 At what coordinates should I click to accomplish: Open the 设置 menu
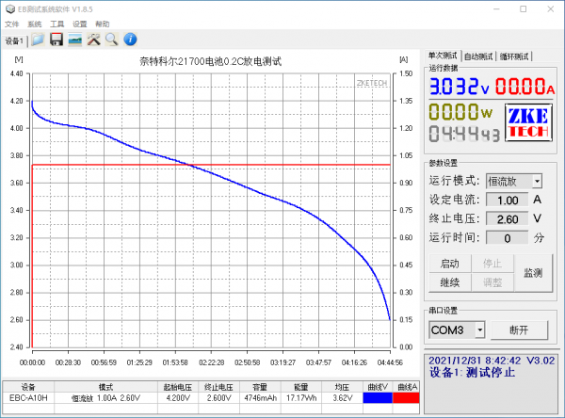click(x=80, y=23)
